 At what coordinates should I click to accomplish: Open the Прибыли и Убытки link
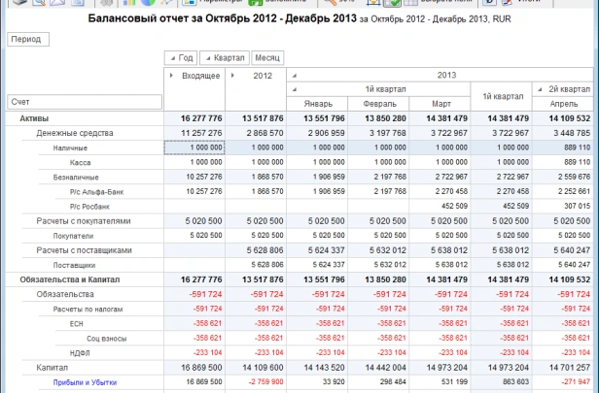click(x=85, y=382)
